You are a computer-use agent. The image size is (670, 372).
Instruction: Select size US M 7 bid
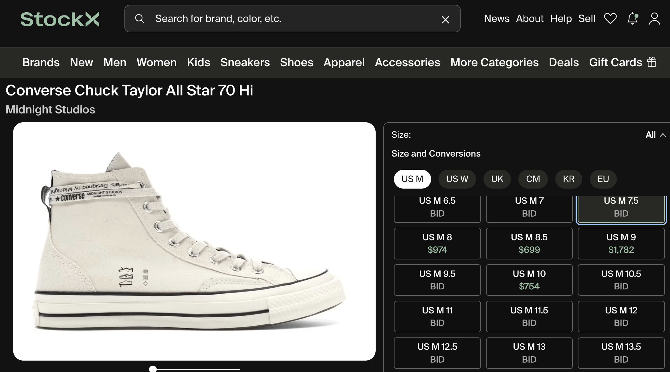tap(529, 209)
